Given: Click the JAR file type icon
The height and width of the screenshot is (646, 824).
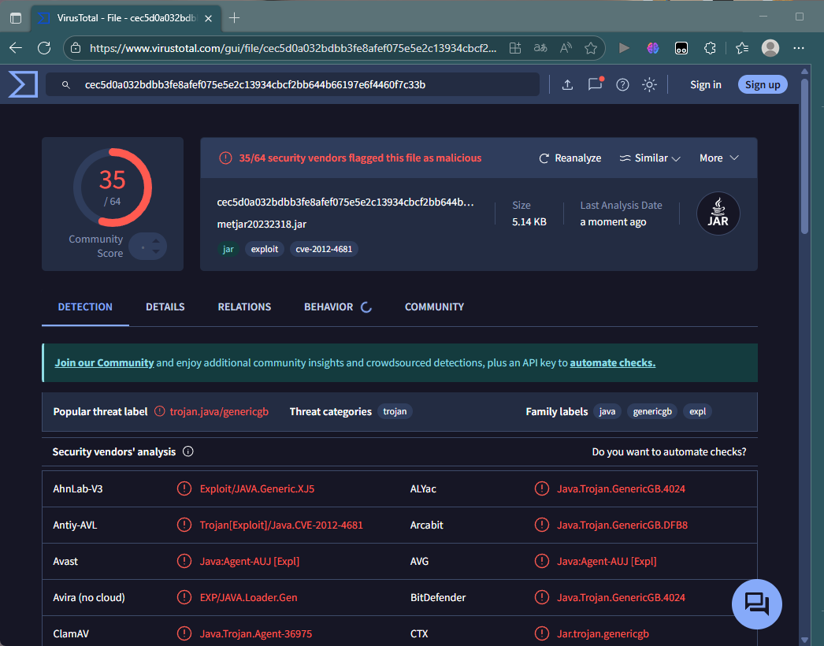Looking at the screenshot, I should pyautogui.click(x=718, y=213).
